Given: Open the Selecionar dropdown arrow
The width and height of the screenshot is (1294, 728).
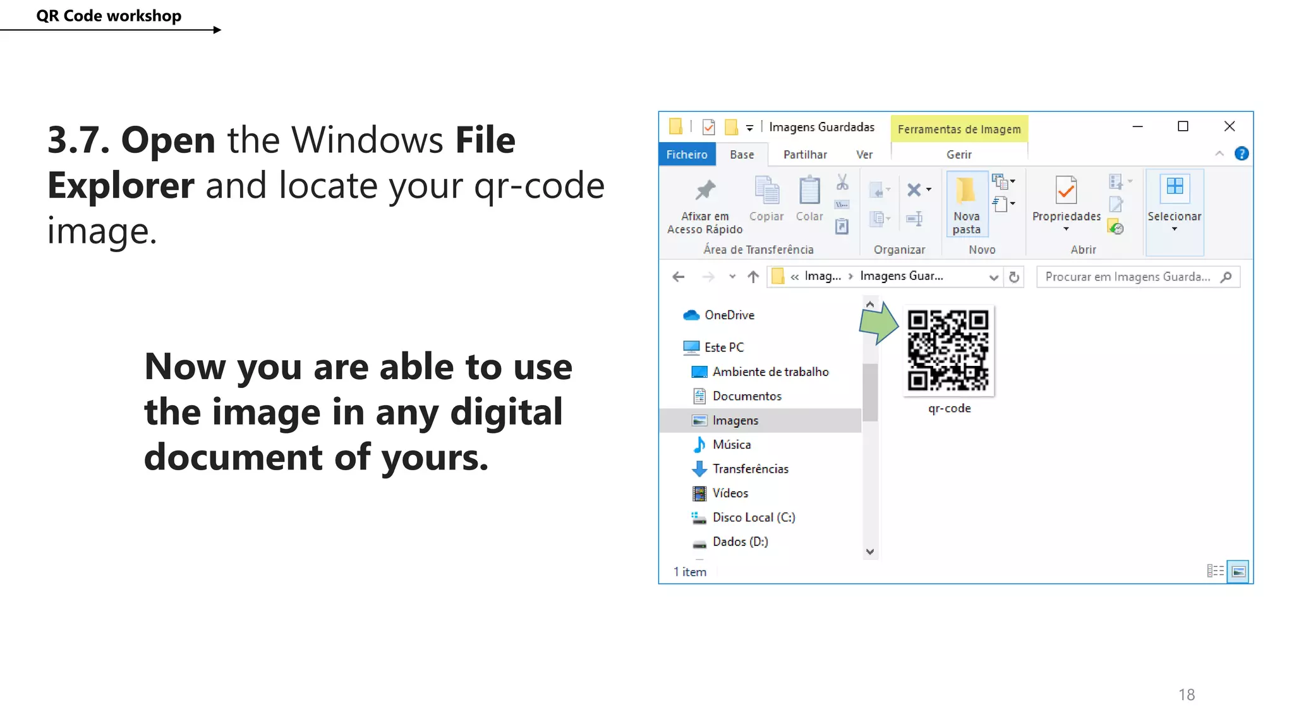Looking at the screenshot, I should tap(1175, 229).
